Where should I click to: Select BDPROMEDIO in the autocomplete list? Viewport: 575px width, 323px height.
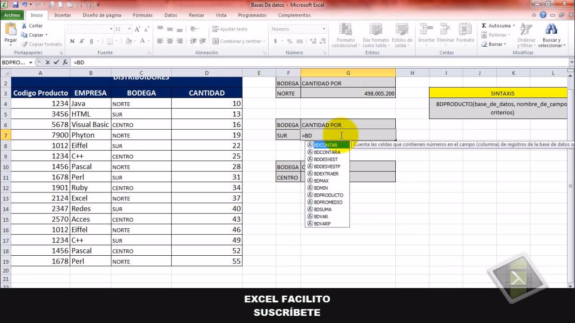[327, 202]
